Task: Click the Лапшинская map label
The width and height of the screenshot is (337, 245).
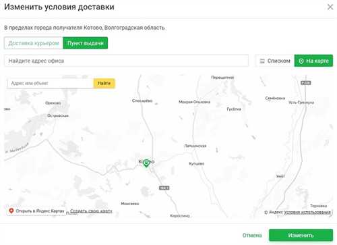Action: tap(195, 146)
